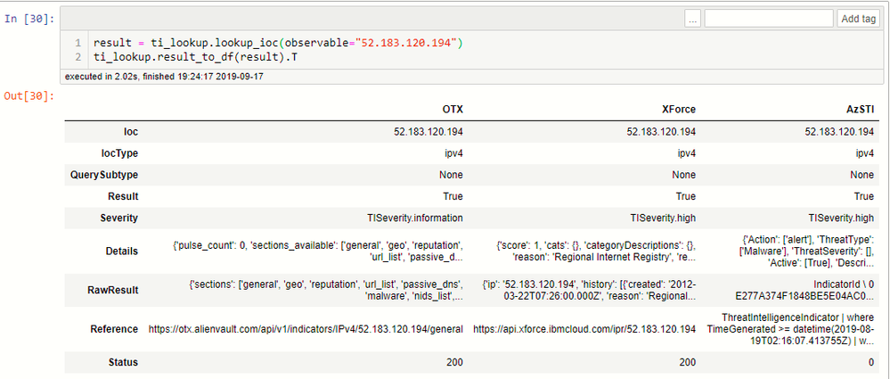Viewport: 890px width, 379px height.
Task: Open the ellipsis tags button
Action: click(x=692, y=19)
